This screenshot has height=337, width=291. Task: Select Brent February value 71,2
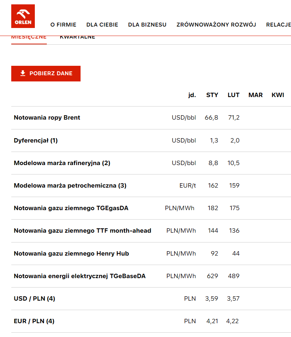click(x=234, y=117)
